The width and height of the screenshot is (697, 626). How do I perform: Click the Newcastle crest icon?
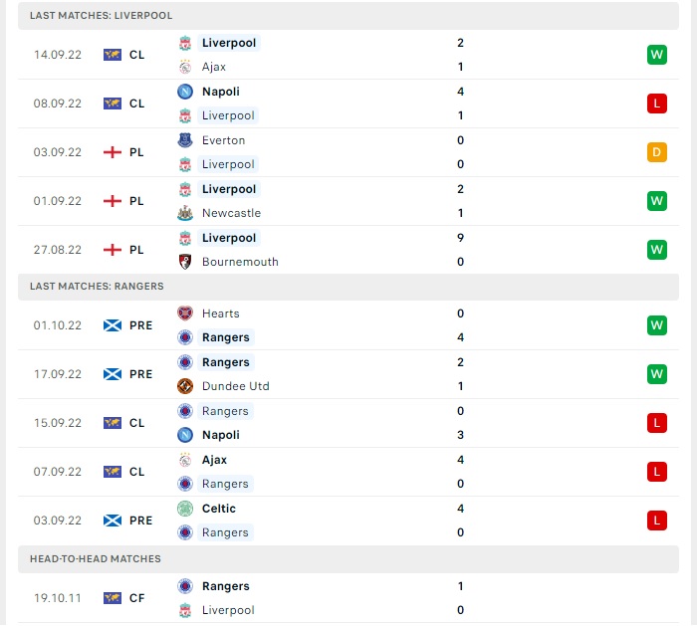(185, 213)
